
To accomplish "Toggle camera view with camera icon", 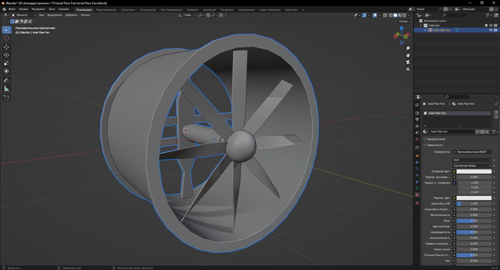I will coord(408,62).
